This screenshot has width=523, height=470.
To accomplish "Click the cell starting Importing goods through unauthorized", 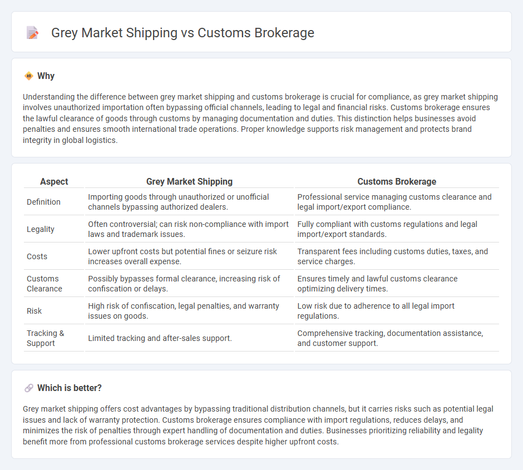I will point(189,202).
